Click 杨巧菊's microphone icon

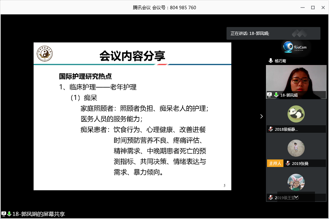click(271, 61)
